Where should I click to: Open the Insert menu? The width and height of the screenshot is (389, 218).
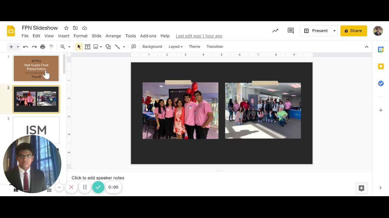pyautogui.click(x=64, y=36)
